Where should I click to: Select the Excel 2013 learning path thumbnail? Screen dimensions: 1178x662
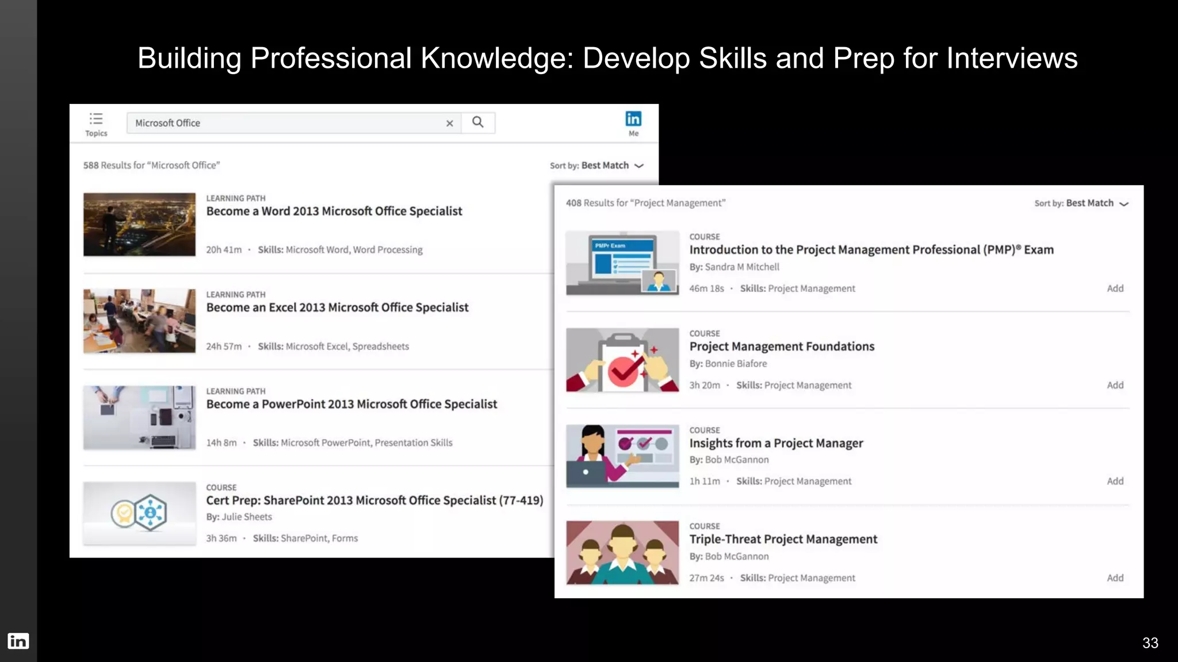[x=139, y=321]
